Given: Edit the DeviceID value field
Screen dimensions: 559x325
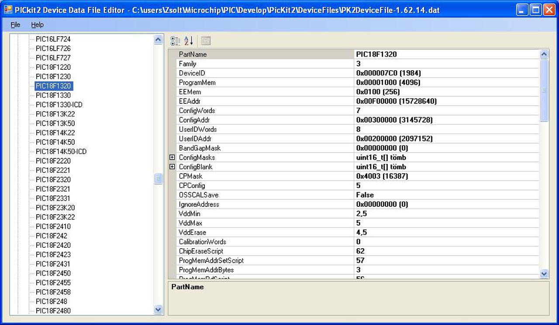Looking at the screenshot, I should click(x=447, y=73).
